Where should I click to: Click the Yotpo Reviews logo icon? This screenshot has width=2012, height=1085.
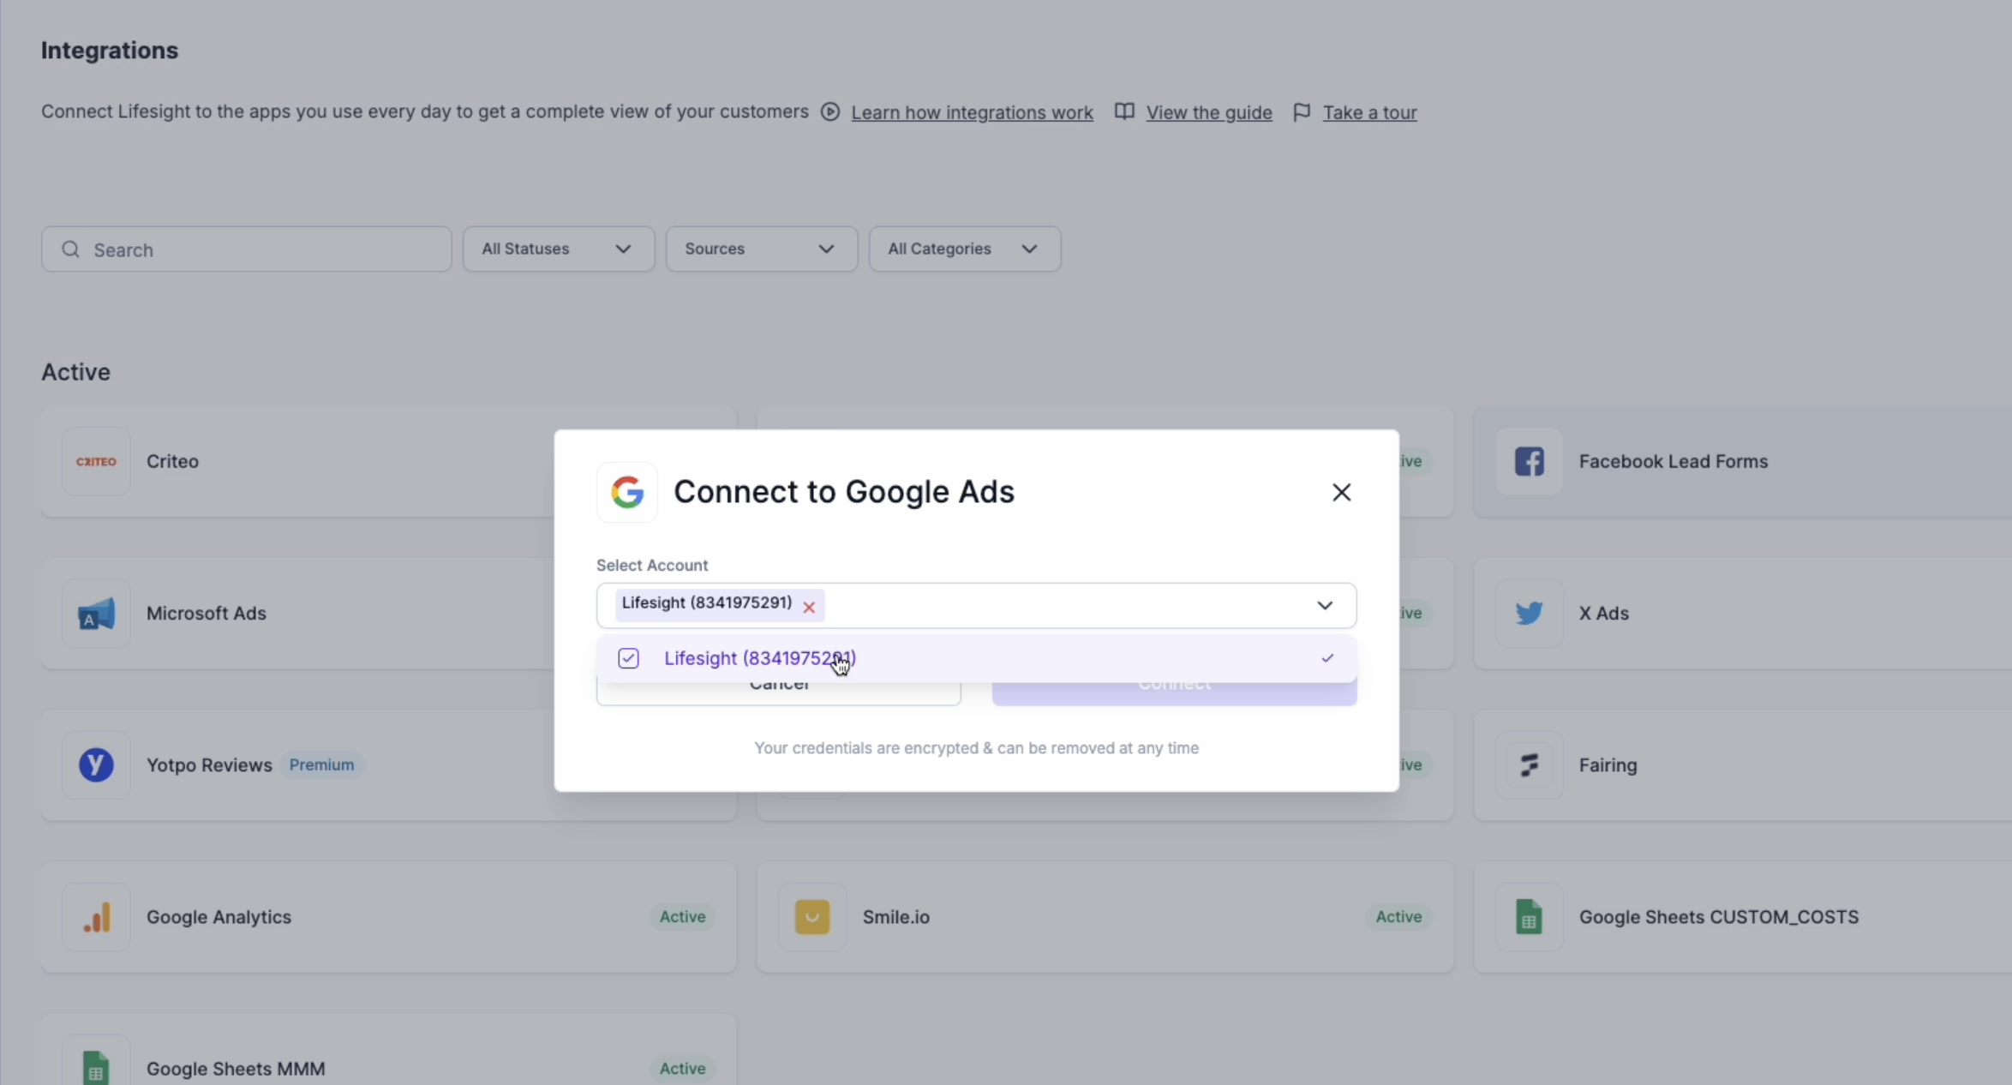(x=96, y=764)
